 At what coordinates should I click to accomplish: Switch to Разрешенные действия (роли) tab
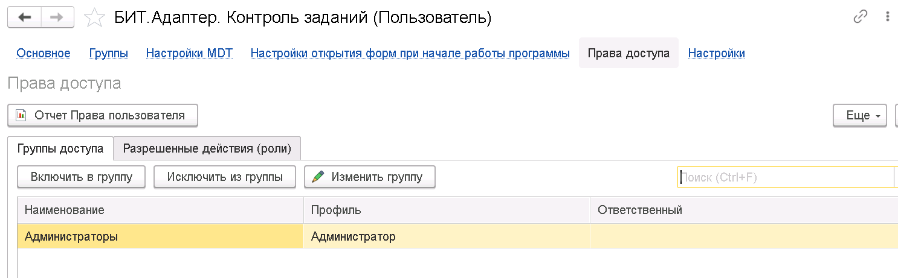[207, 148]
